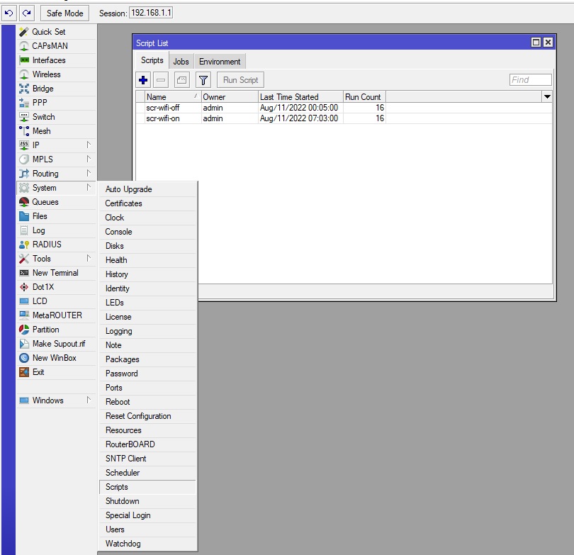This screenshot has width=574, height=555.
Task: Toggle the Safe Mode button
Action: pyautogui.click(x=64, y=13)
